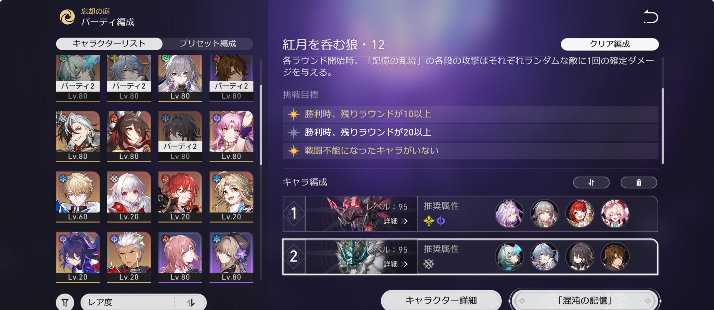The height and width of the screenshot is (310, 714).
Task: Expand 詳細 for enemy team 1
Action: (395, 221)
